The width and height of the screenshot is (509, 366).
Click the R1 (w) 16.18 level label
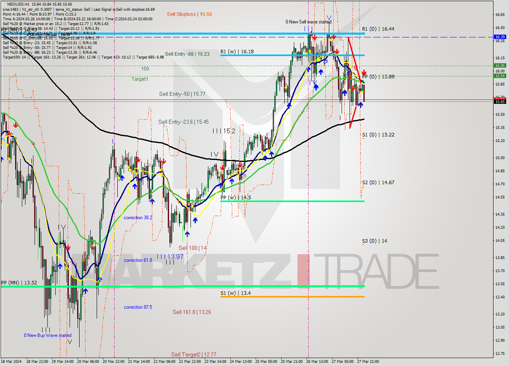point(237,52)
